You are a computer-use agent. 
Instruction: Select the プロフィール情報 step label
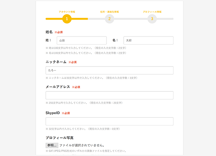tap(152, 12)
